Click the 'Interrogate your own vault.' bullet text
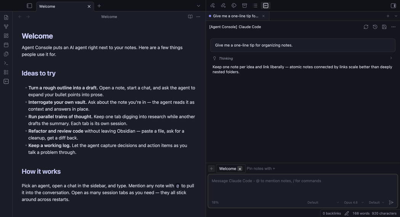The image size is (400, 217). [x=58, y=102]
